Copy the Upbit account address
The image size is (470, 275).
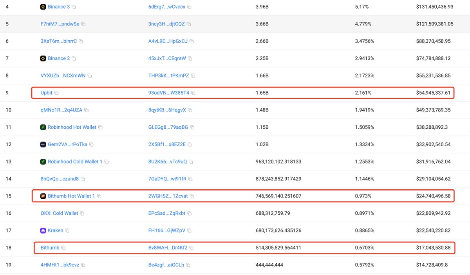(x=56, y=93)
